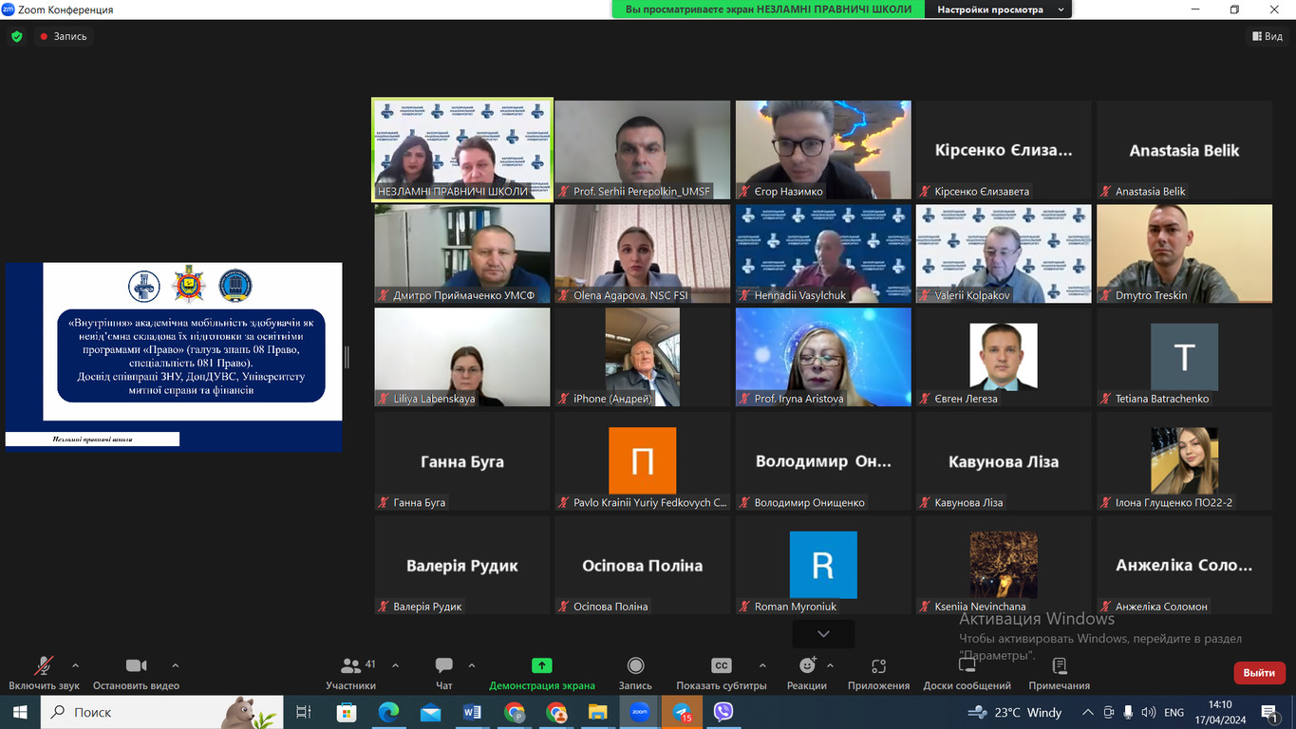Viewport: 1296px width, 729px height.
Task: Open Task View from the taskbar
Action: (304, 712)
